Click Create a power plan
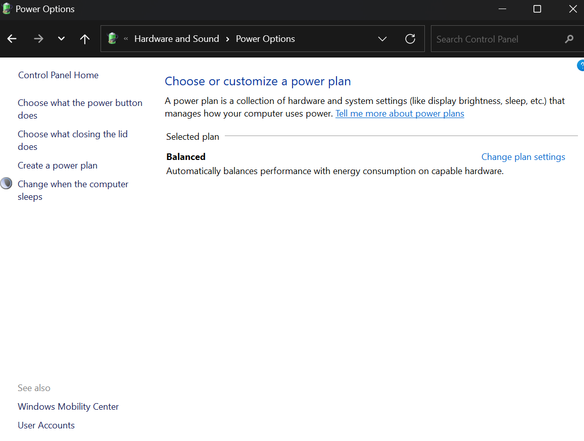Screen dimensions: 584x441 [58, 166]
